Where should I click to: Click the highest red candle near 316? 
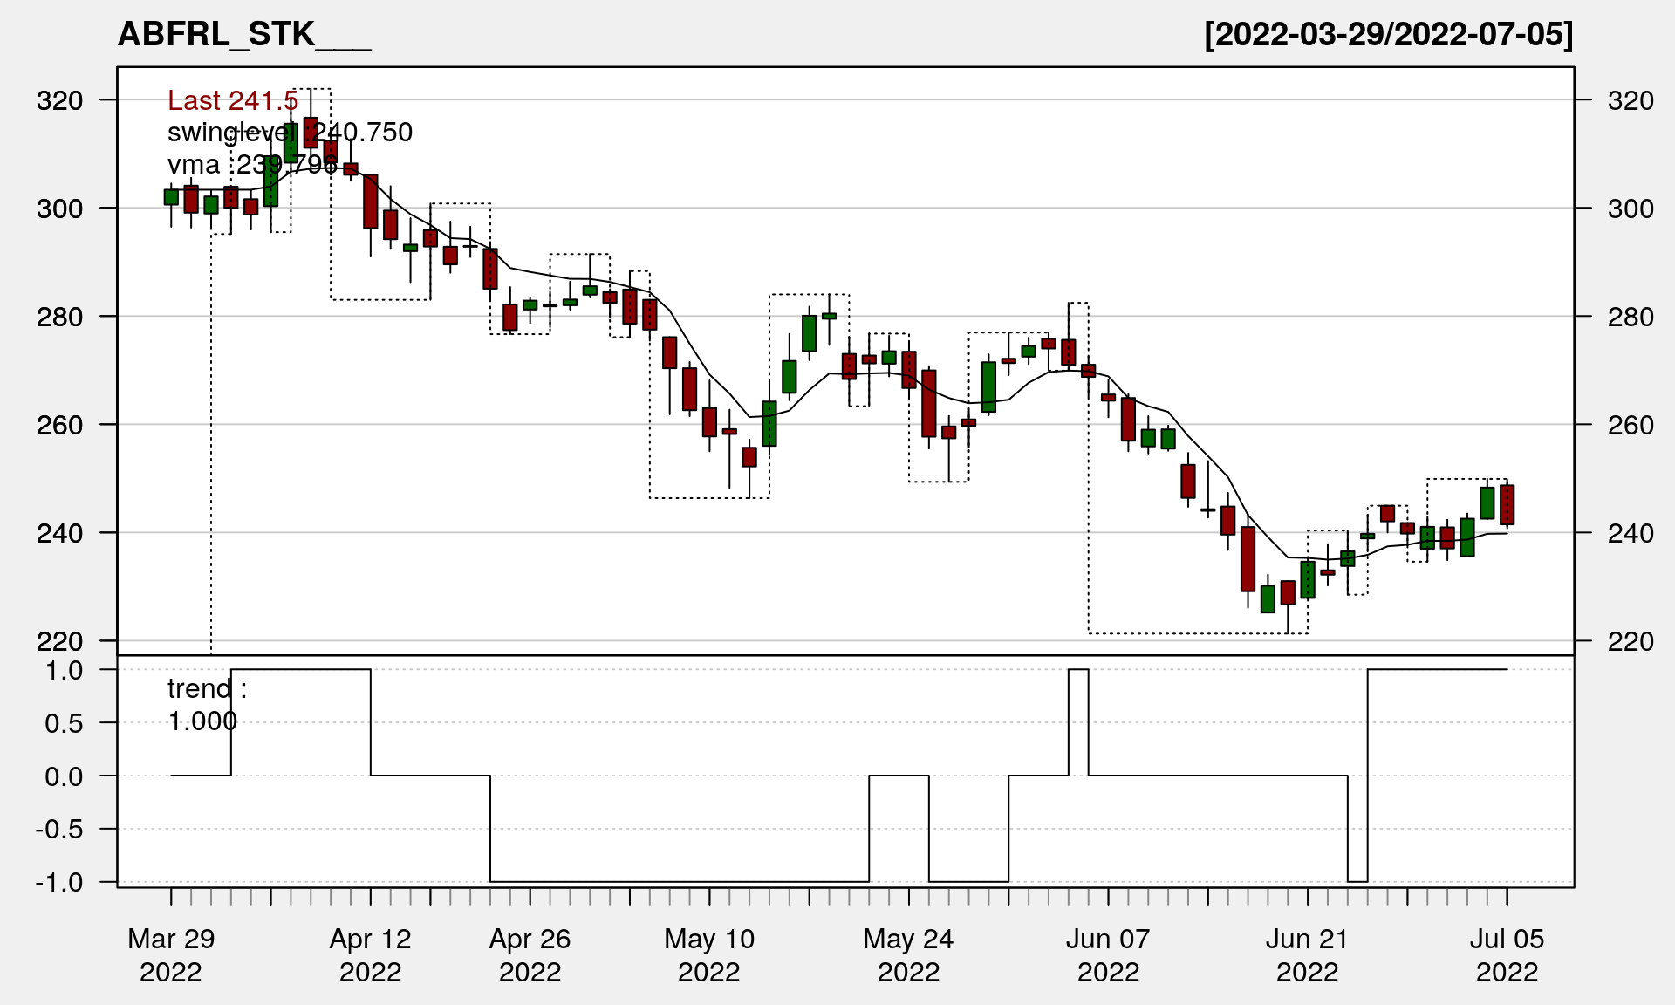point(311,132)
